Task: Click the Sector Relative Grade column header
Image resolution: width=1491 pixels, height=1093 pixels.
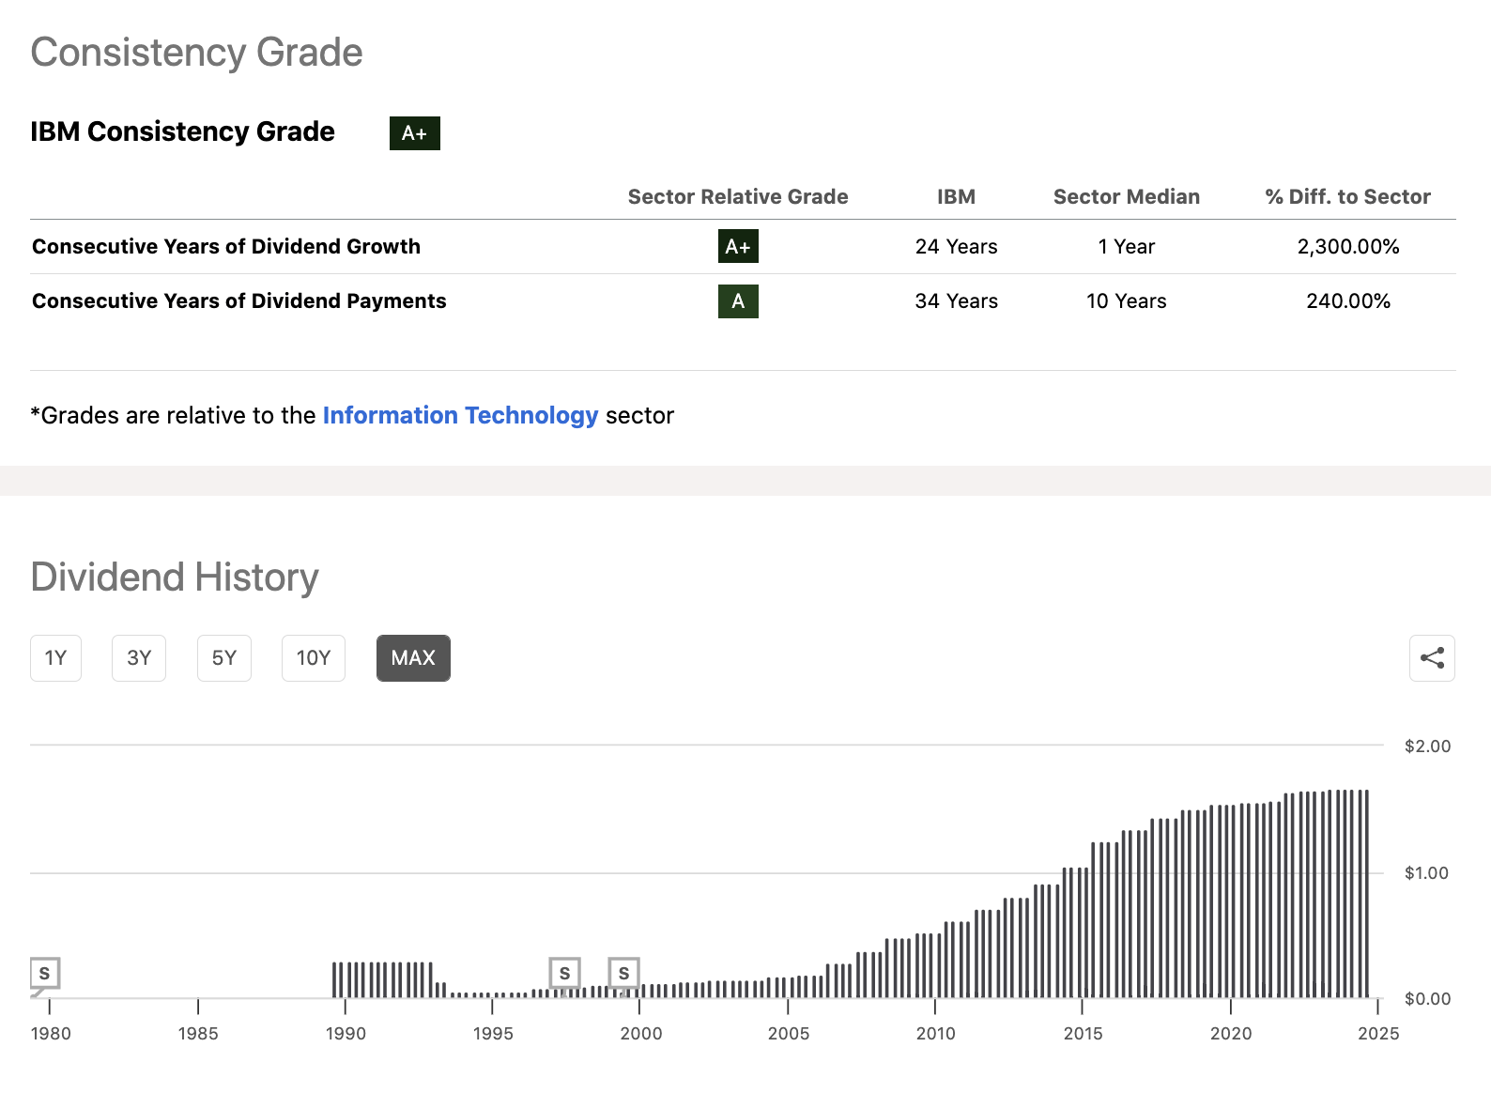Action: tap(738, 196)
